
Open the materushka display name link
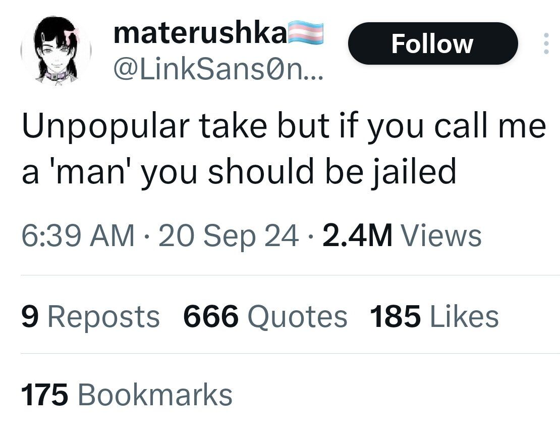pos(200,33)
